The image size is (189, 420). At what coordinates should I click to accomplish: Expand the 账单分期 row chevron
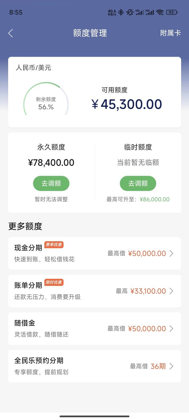click(171, 291)
